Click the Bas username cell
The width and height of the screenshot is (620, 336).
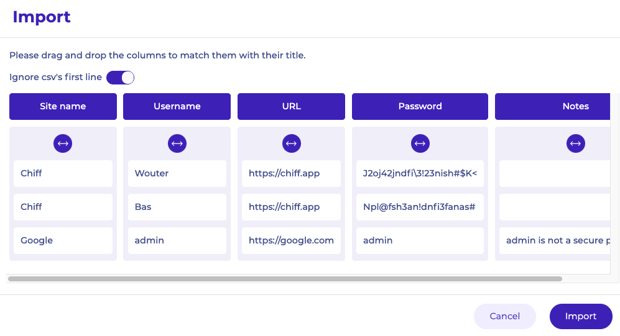(177, 207)
